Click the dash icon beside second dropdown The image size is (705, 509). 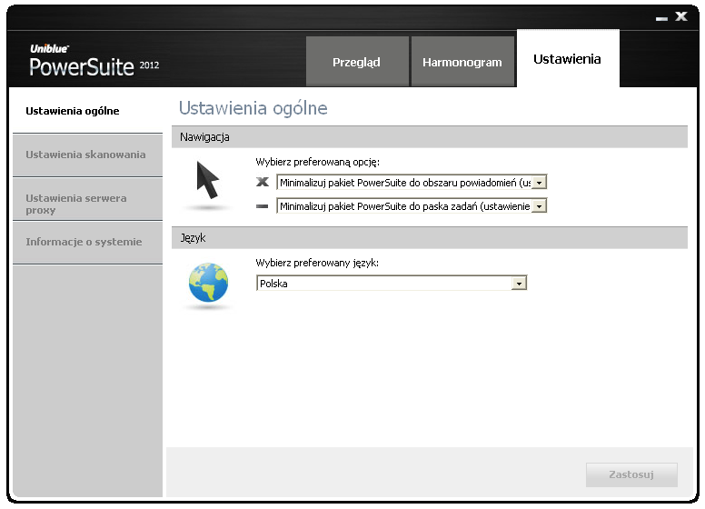263,206
